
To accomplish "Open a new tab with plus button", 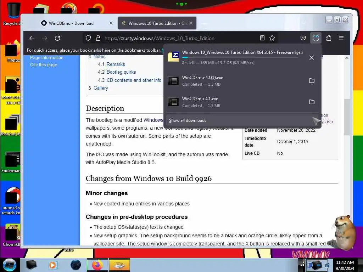I will click(205, 23).
